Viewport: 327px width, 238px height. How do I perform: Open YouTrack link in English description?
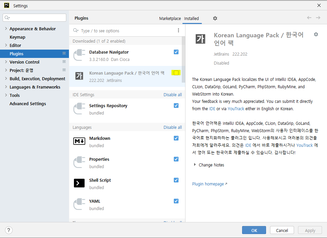point(236,109)
